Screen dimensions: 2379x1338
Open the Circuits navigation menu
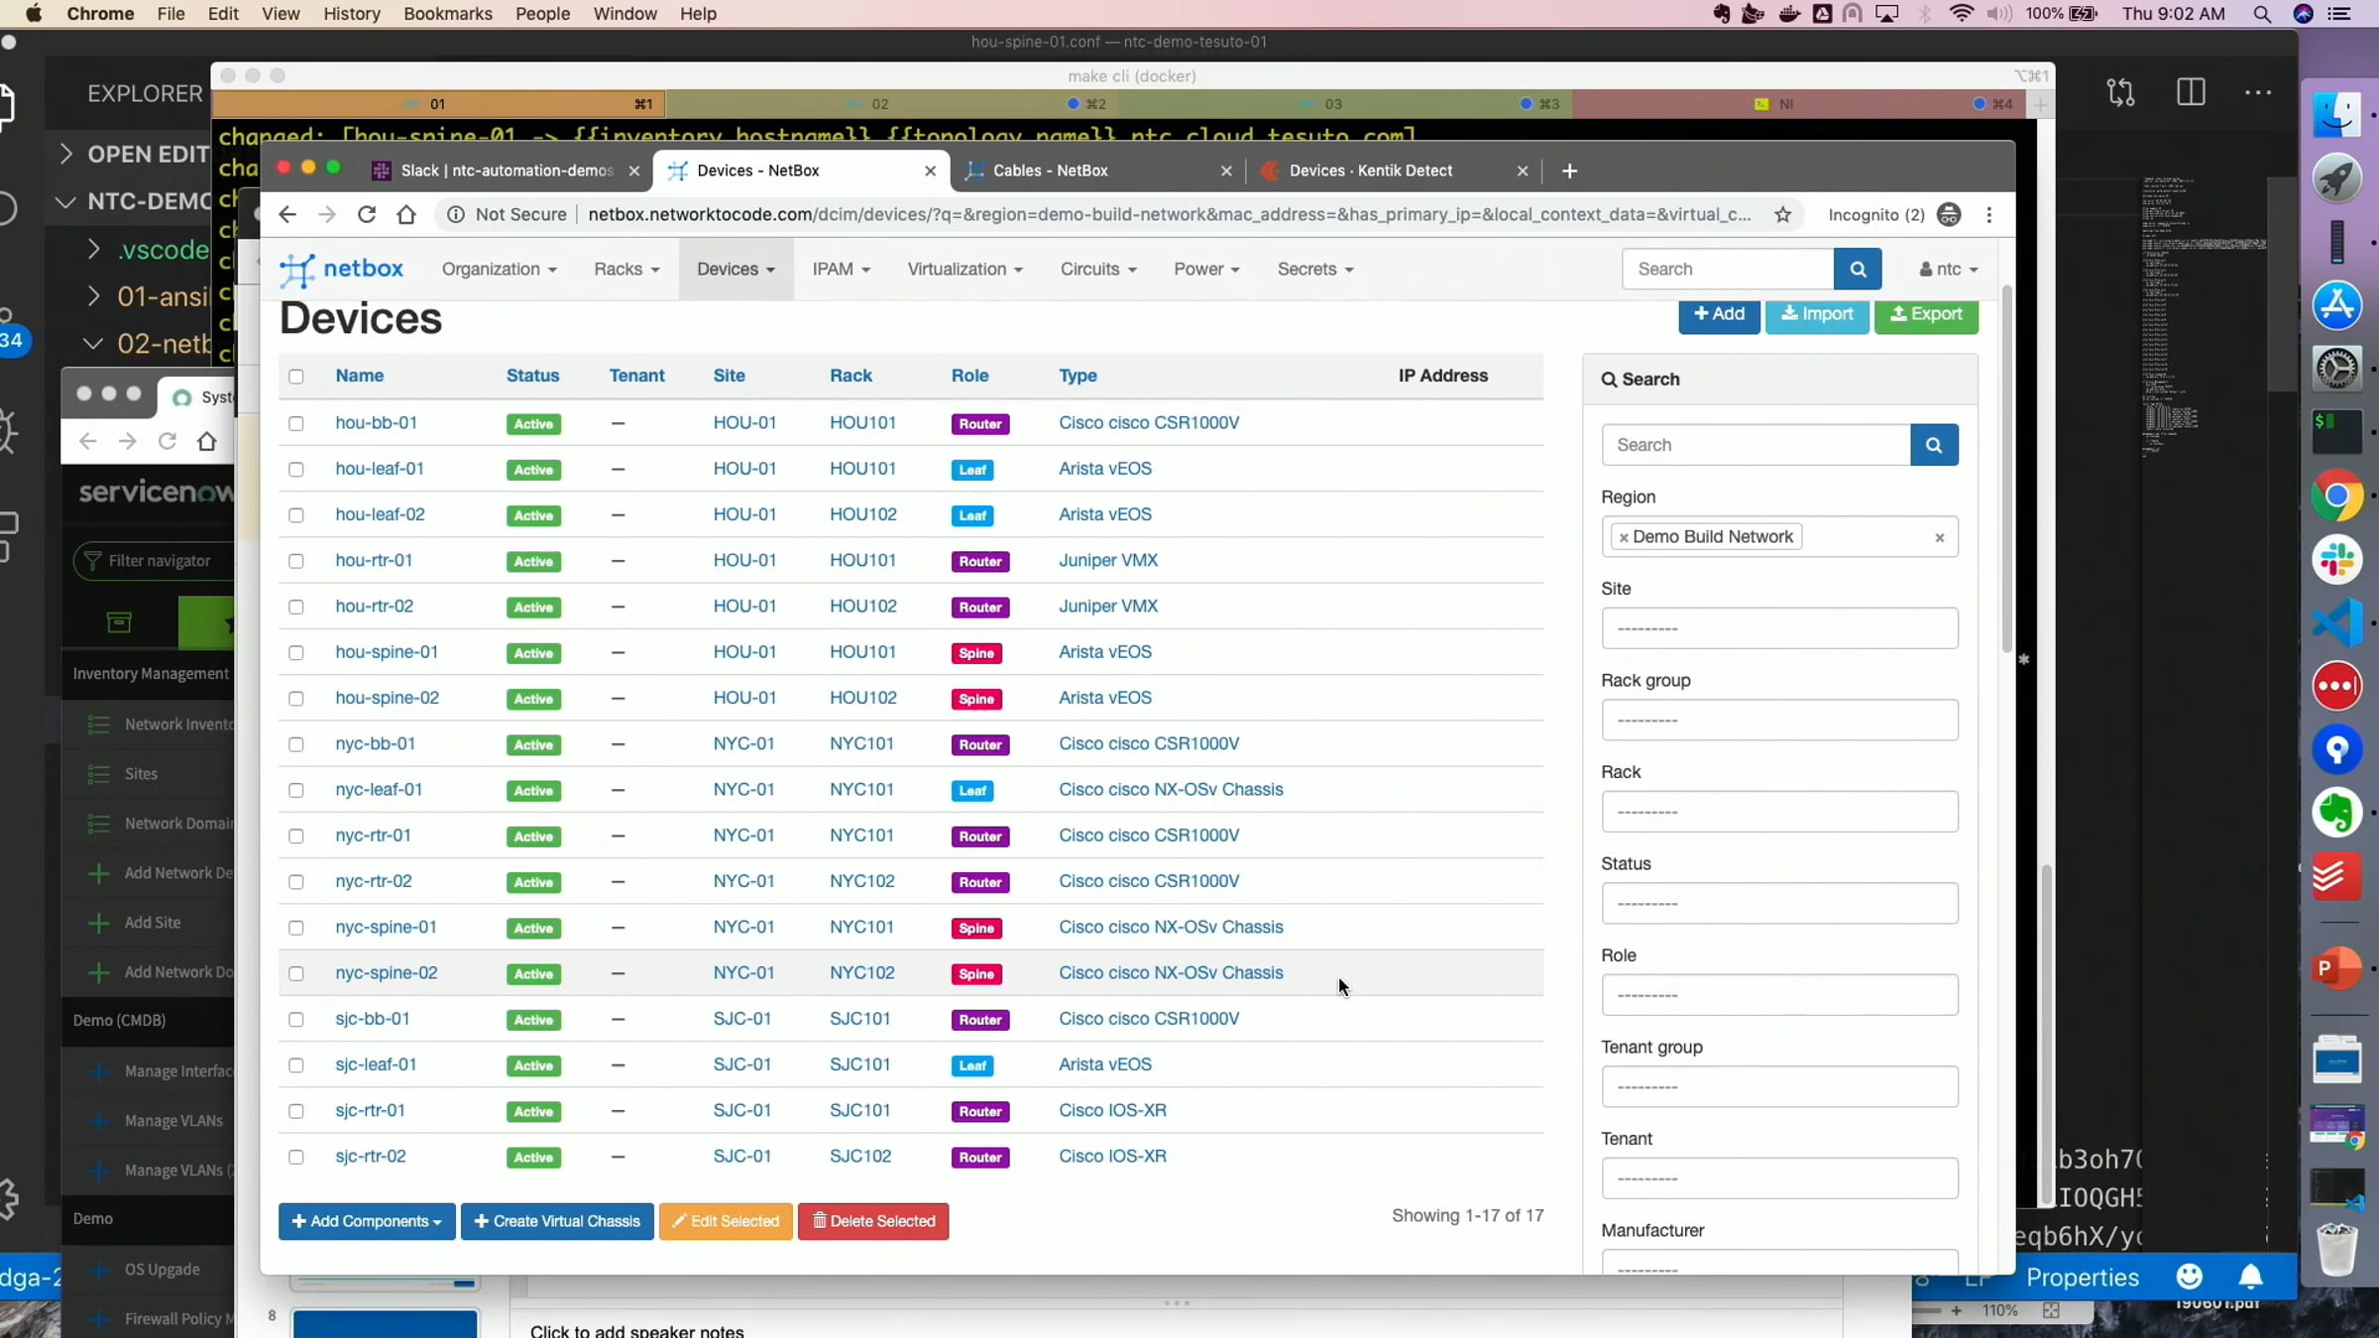tap(1098, 270)
